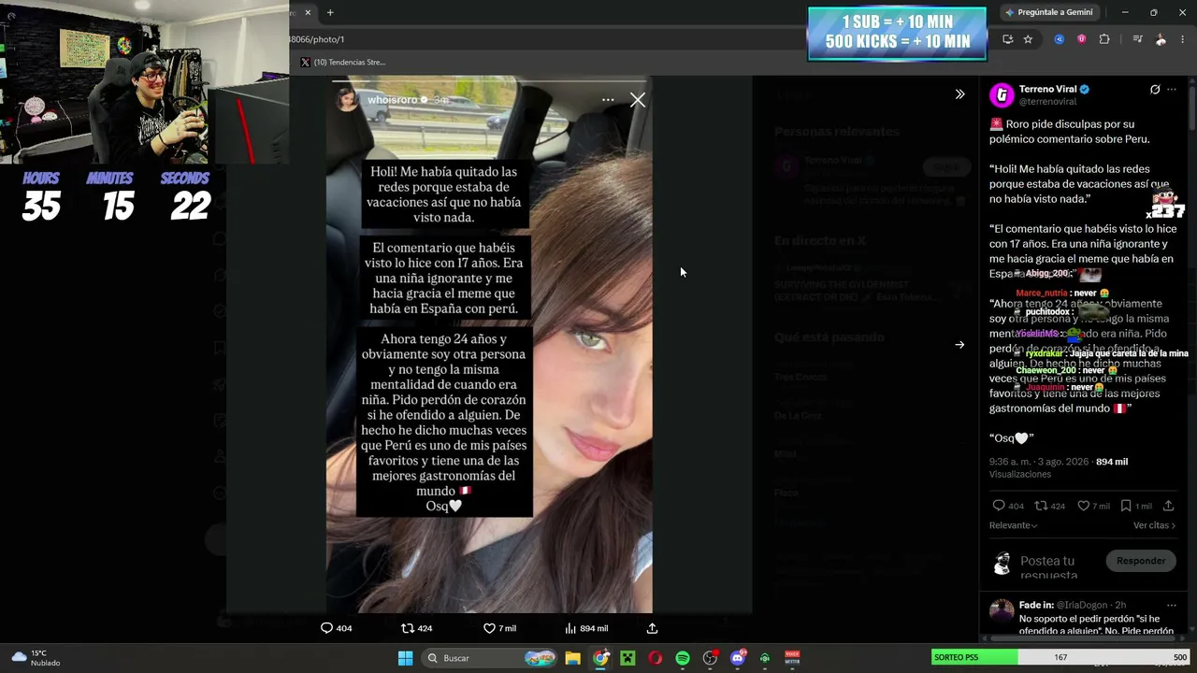
Task: Click the browser address bar URL
Action: [316, 39]
